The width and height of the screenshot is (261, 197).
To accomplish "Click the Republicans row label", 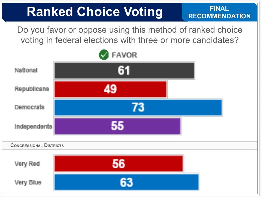I will point(32,89).
